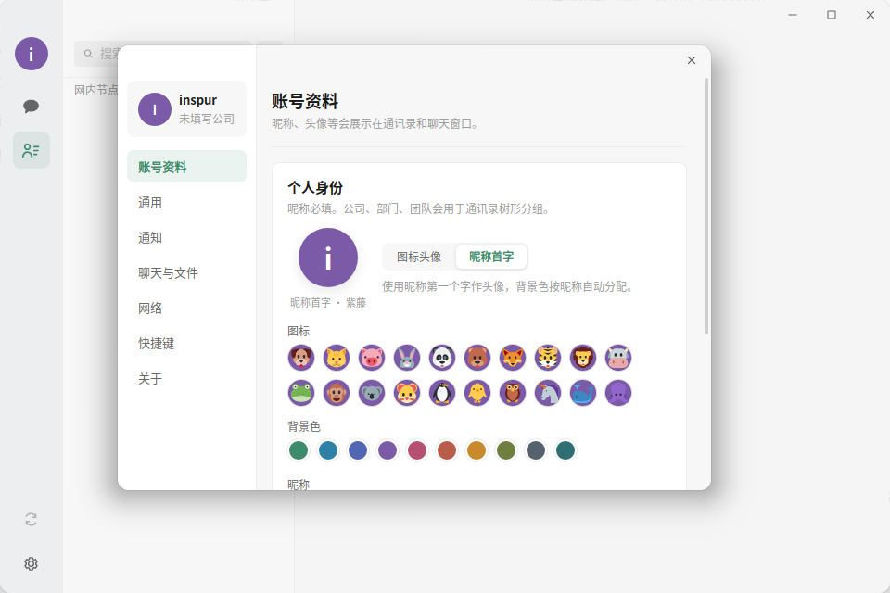The width and height of the screenshot is (890, 593).
Task: Open the contacts list icon in the sidebar
Action: pos(32,150)
